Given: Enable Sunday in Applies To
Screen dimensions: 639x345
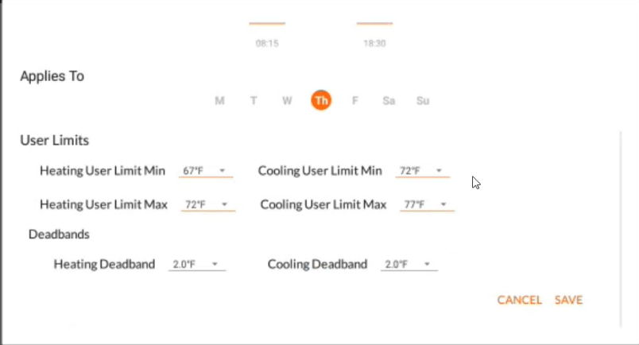Looking at the screenshot, I should click(423, 101).
